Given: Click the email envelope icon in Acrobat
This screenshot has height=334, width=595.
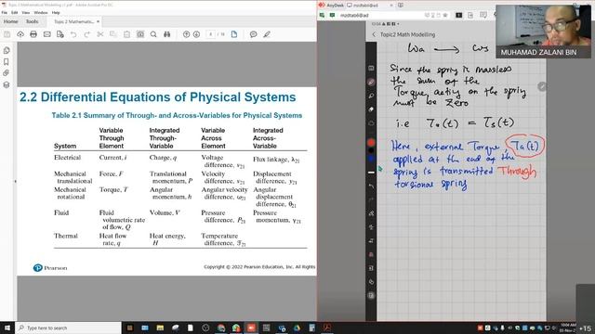Looking at the screenshot, I should click(47, 34).
